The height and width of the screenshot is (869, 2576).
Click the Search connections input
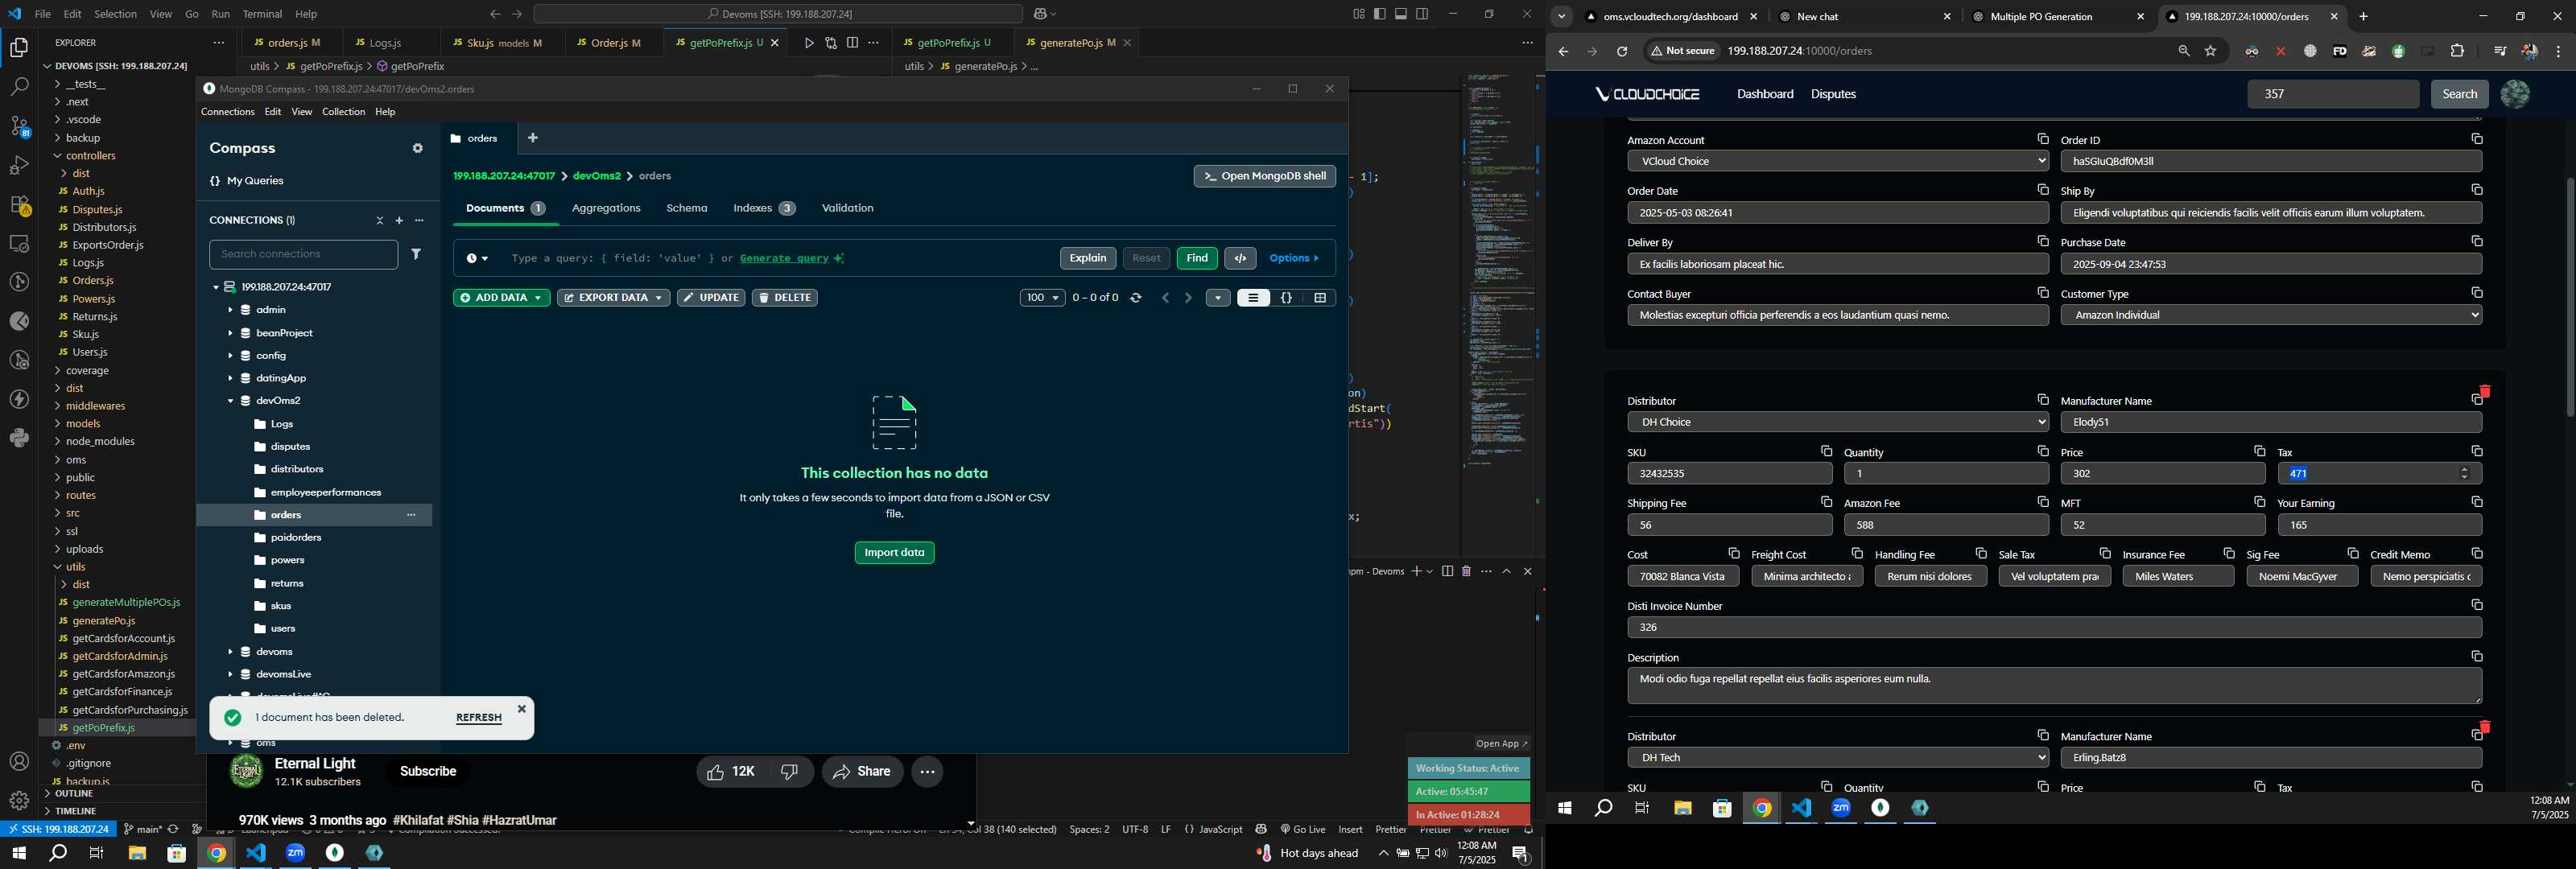click(304, 254)
